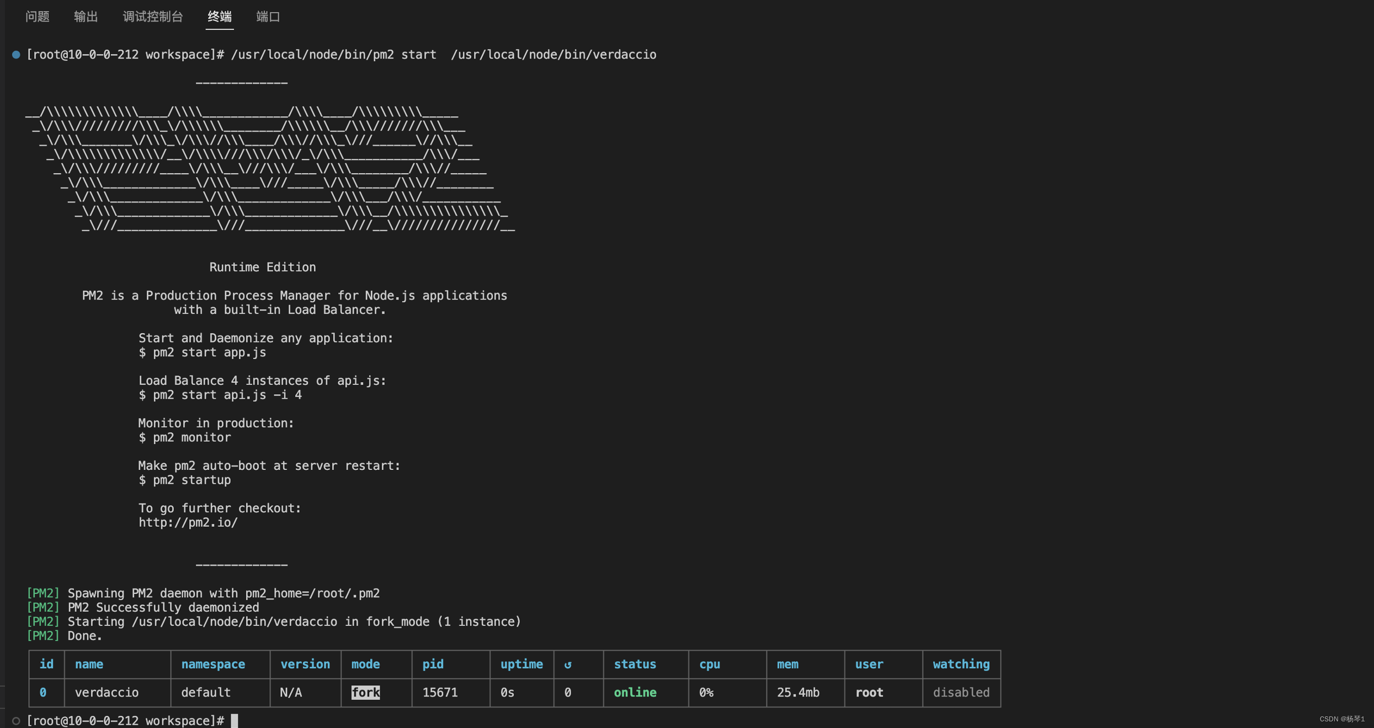Screen dimensions: 1374x728
Task: Click the CSDN watermark in corner
Action: [1341, 719]
